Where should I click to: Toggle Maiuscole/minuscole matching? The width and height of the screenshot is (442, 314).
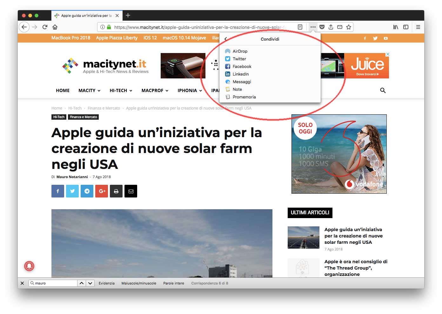(139, 283)
